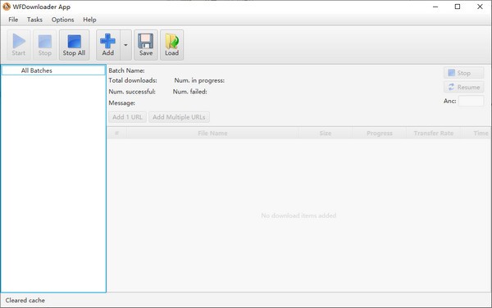Stop all downloads with Stop All
The image size is (492, 308).
[74, 45]
